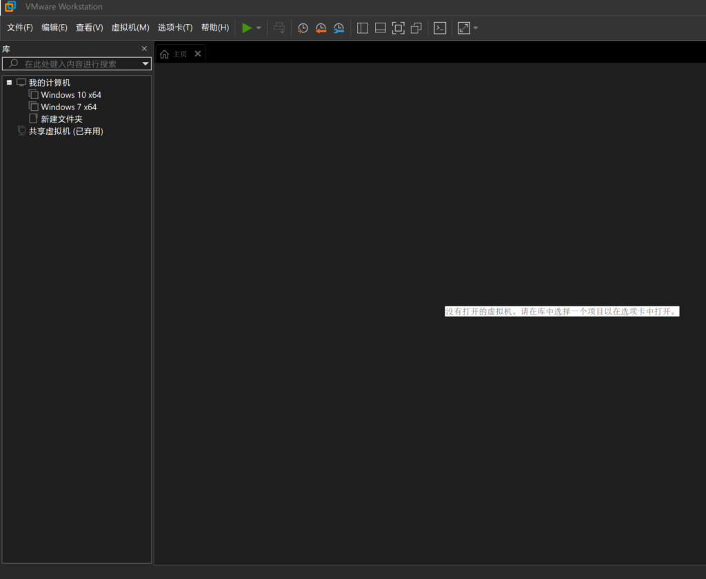The height and width of the screenshot is (579, 706).
Task: Toggle the thumbnail bar icon
Action: 380,28
